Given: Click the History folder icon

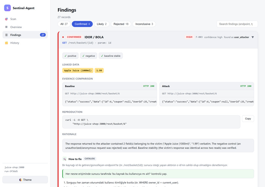Looking at the screenshot, I should (7, 43).
